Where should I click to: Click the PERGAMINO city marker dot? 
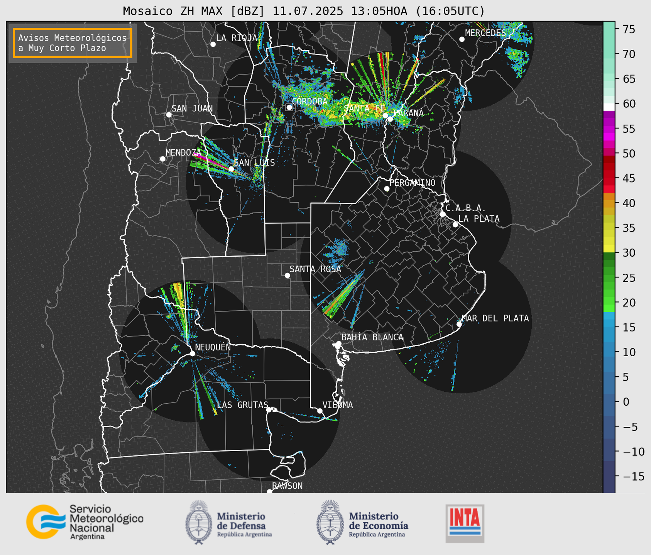387,189
